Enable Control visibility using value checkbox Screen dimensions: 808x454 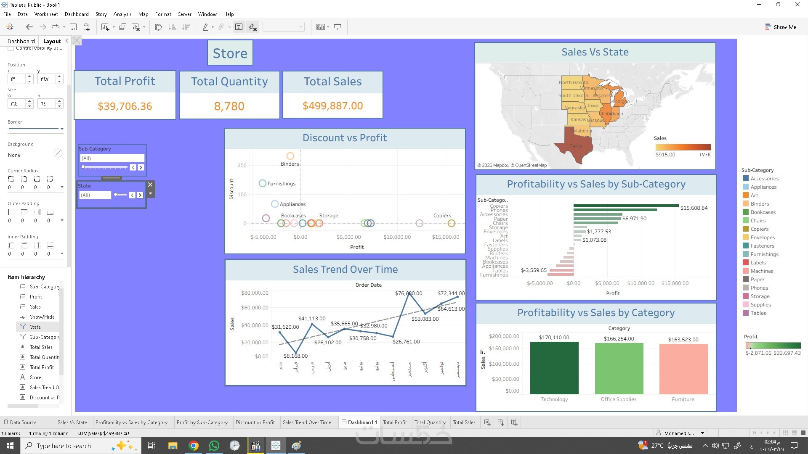11,48
